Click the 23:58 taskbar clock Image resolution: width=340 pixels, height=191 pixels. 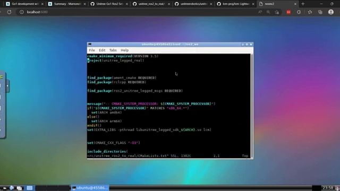point(328,188)
